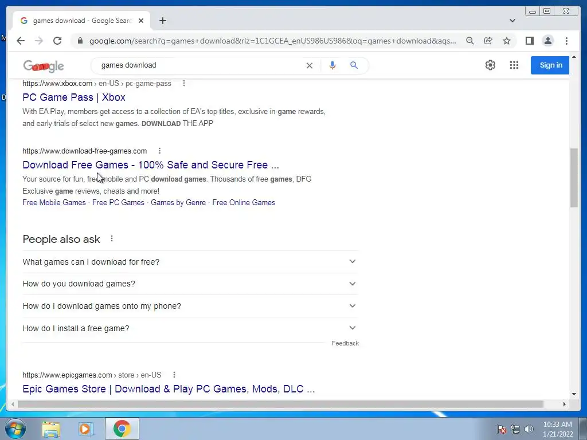The width and height of the screenshot is (587, 440).
Task: Open the 'Epic Games Store' result link
Action: pyautogui.click(x=169, y=389)
